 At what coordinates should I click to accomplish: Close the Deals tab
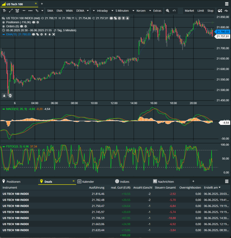74,181
